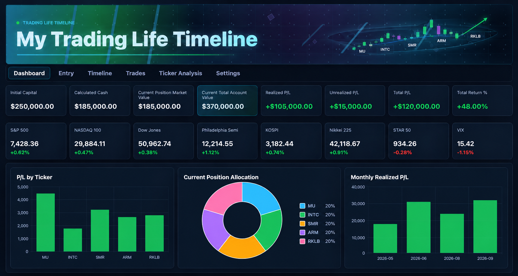The height and width of the screenshot is (276, 518).
Task: Click the RKLB bar in P/L by Ticker
Action: coord(154,233)
